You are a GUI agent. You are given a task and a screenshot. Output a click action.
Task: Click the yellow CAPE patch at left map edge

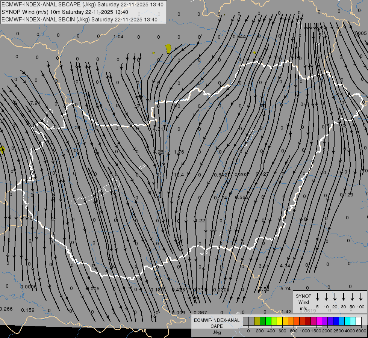3,149
